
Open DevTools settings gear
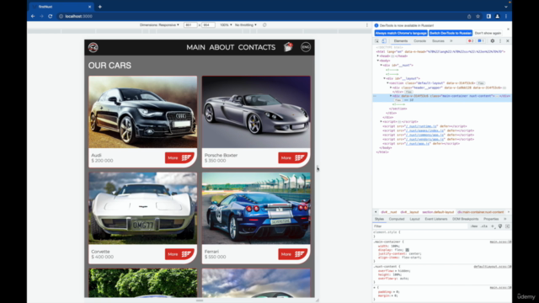pos(492,41)
